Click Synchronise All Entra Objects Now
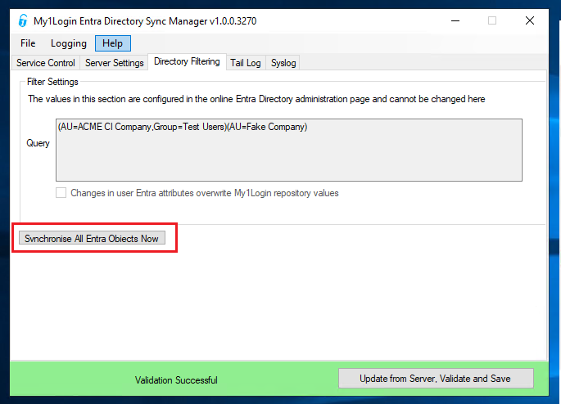This screenshot has width=561, height=404. coord(93,238)
